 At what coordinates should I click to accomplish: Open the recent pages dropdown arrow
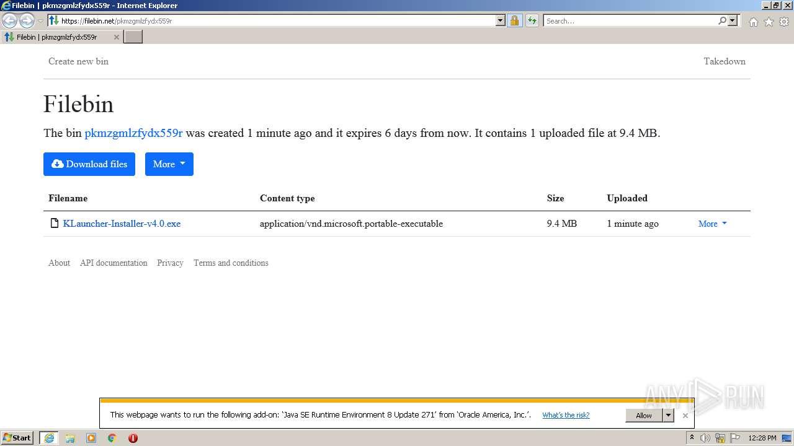(x=40, y=21)
